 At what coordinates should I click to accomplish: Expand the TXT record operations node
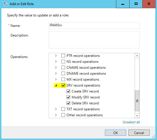pos(56,109)
